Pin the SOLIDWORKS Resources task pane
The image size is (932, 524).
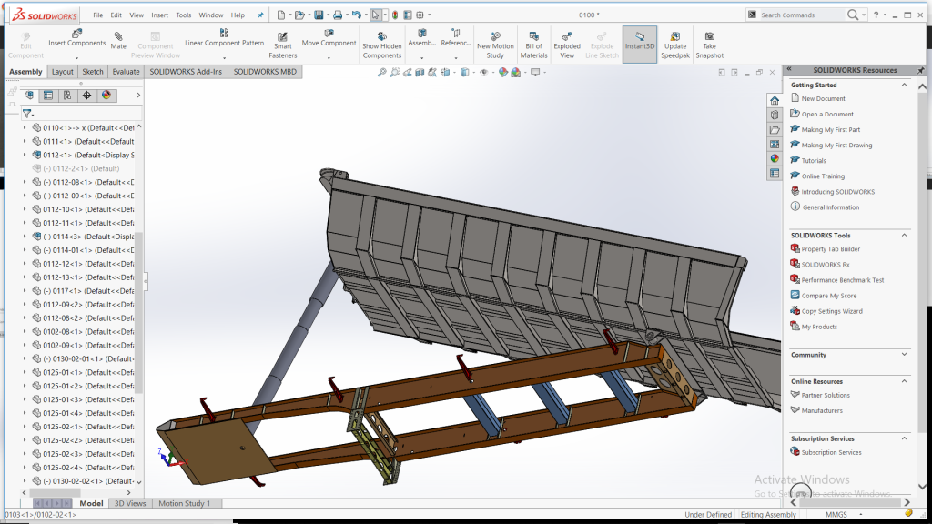918,70
